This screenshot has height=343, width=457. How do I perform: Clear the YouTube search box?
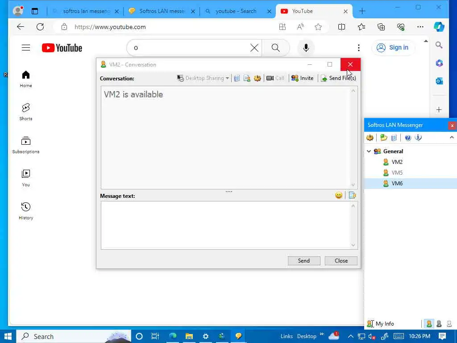click(x=254, y=48)
